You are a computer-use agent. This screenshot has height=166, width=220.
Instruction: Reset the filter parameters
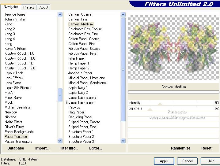206,148
